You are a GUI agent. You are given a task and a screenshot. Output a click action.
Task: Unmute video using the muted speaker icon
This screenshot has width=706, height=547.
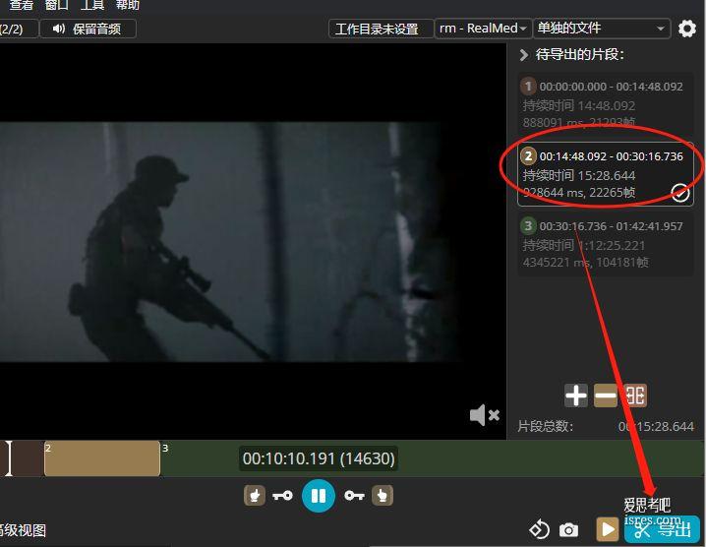[x=485, y=414]
